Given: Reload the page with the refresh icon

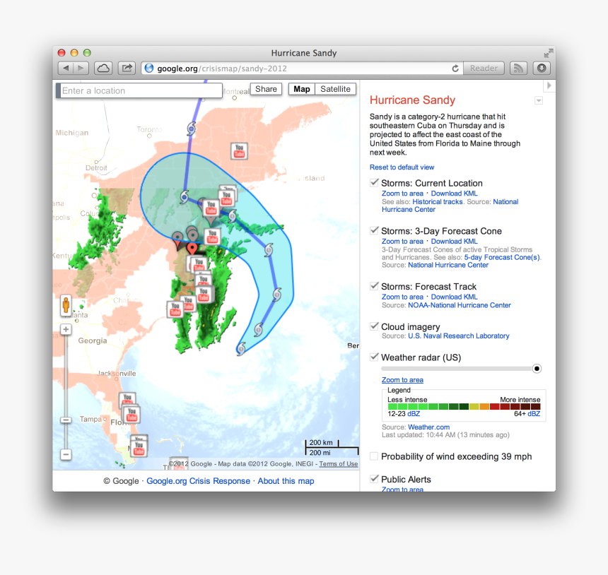Looking at the screenshot, I should [455, 69].
